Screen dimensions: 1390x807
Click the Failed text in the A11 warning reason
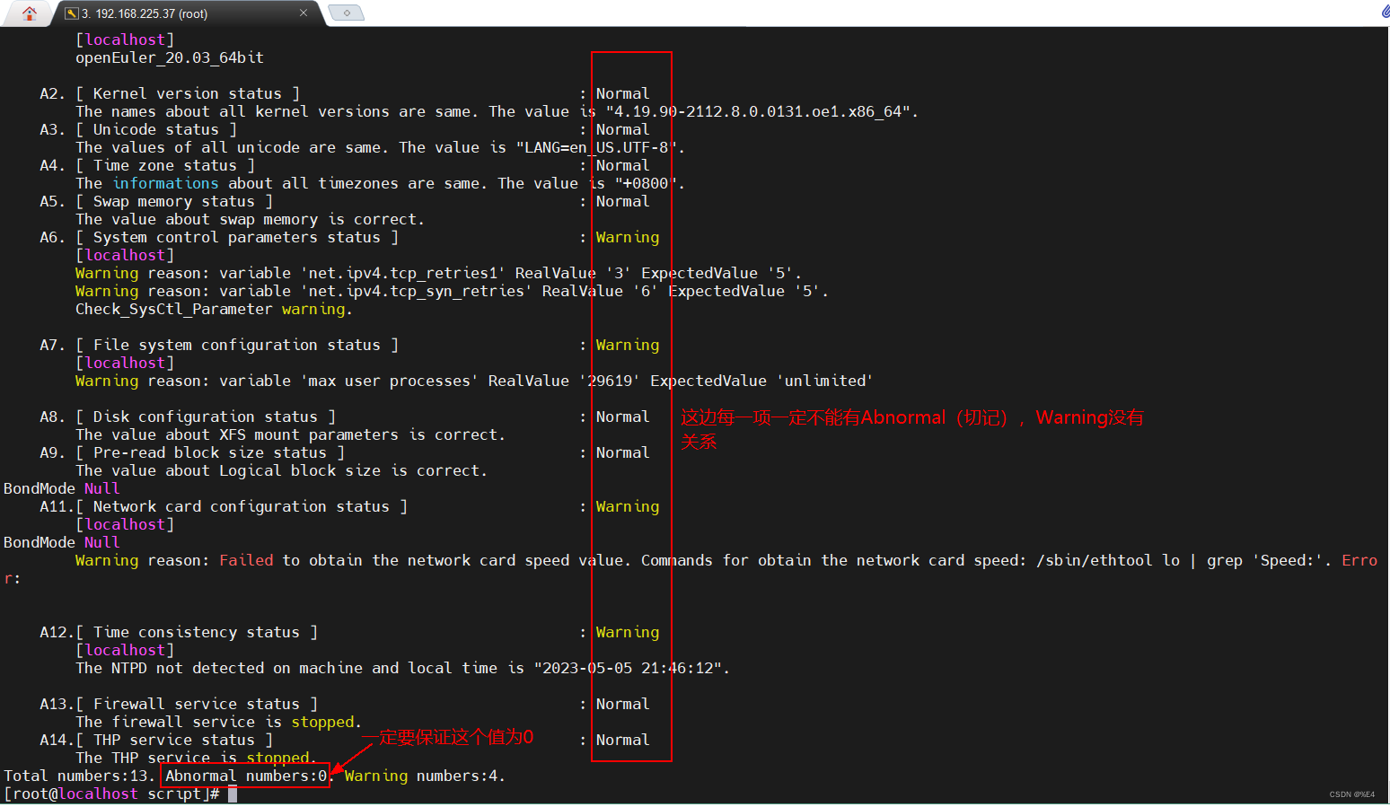[x=246, y=559]
